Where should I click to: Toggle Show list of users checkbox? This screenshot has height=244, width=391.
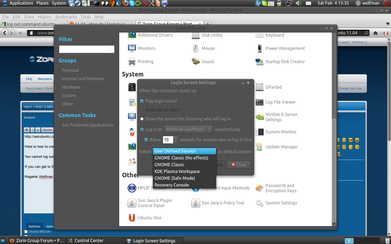[142, 110]
